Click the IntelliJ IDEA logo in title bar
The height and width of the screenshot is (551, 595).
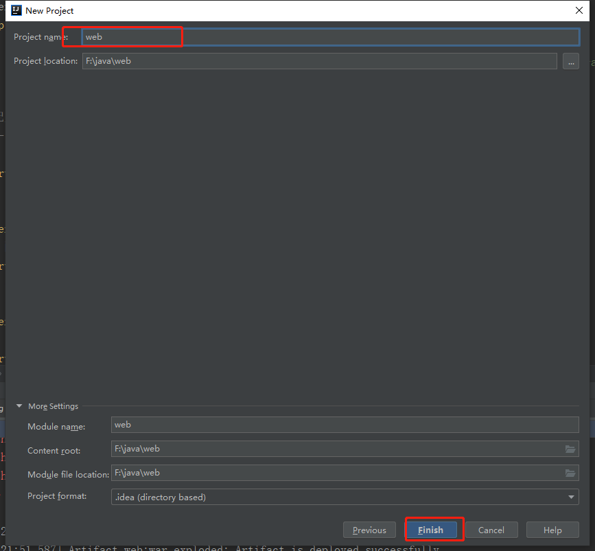click(15, 10)
